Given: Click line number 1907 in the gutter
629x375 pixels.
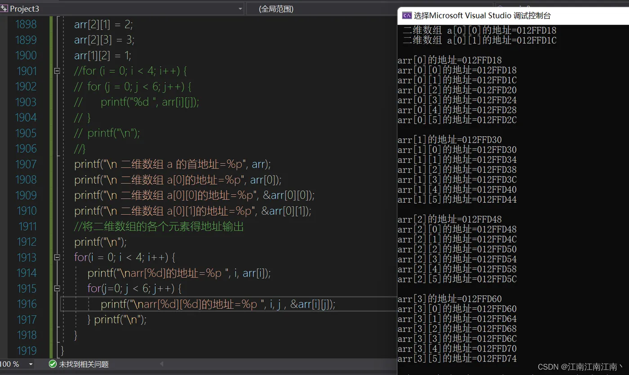Looking at the screenshot, I should click(26, 164).
